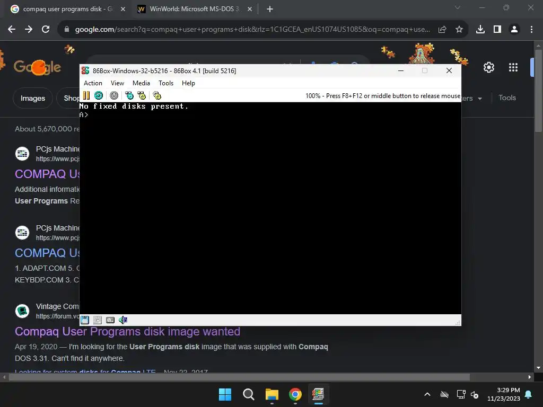Reload the Google search page
543x407 pixels.
(46, 30)
